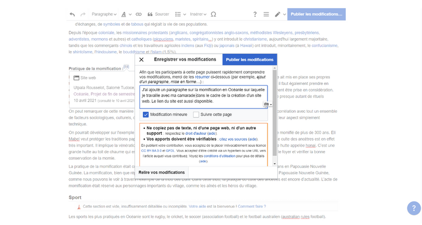Click the 'symboles' link in the article
This screenshot has width=422, height=225.
(112, 24)
